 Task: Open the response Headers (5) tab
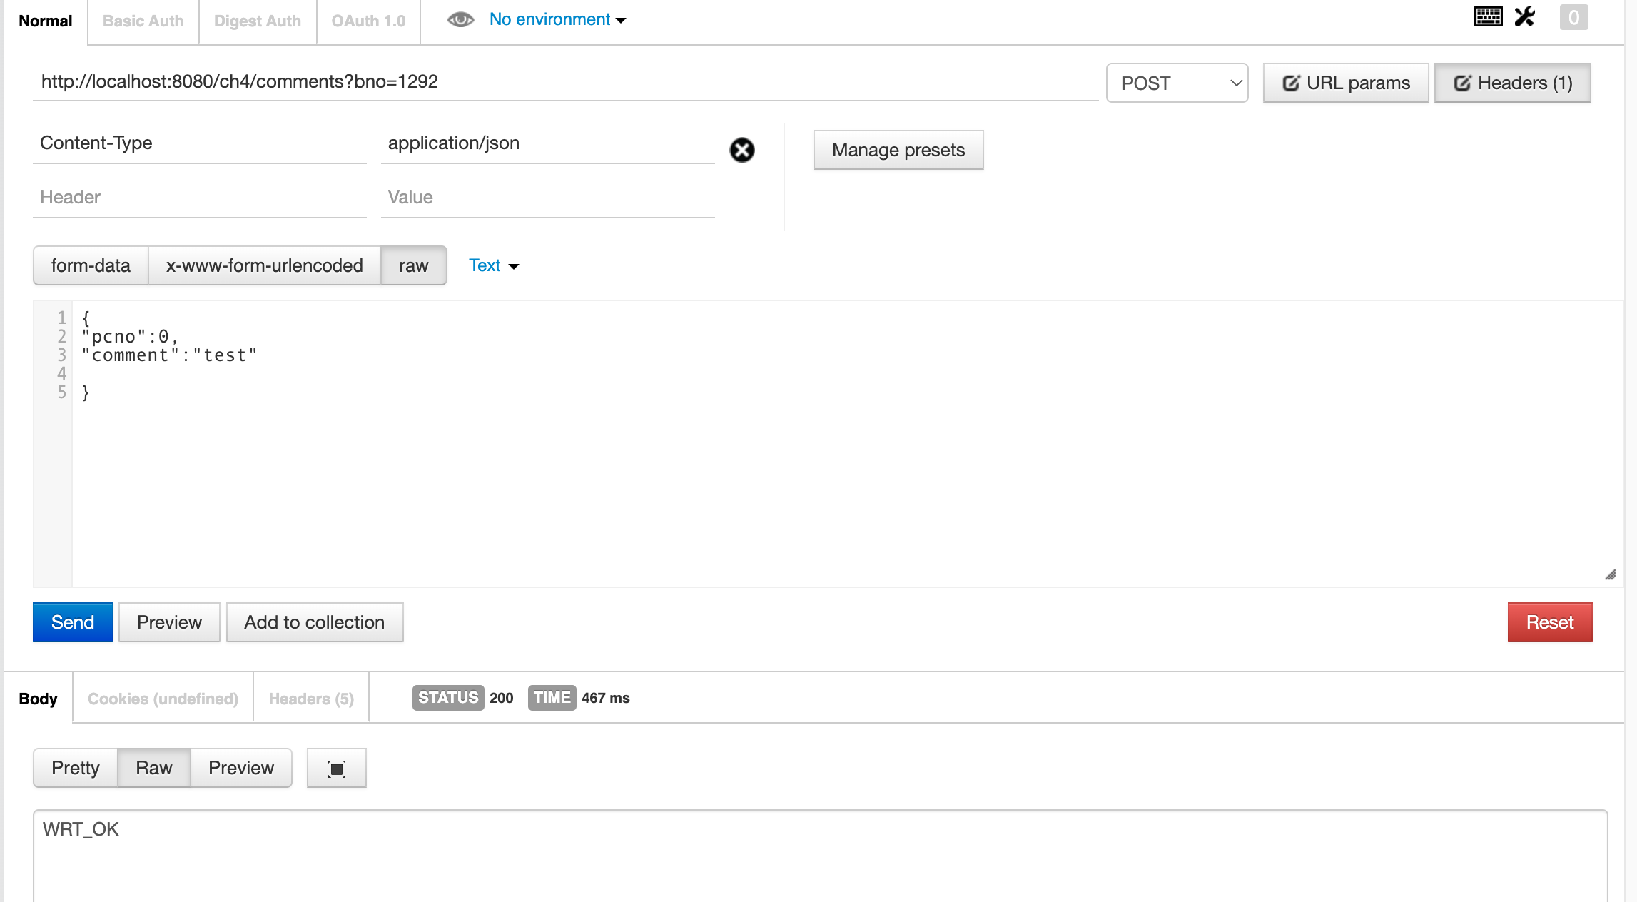[311, 699]
